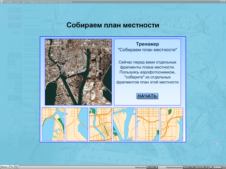Select the first map fragment thumbnail
The image size is (226, 169).
[x=53, y=124]
